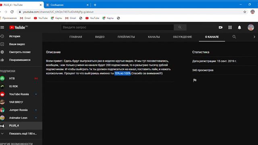
Task: Open the ОБСУЖДЕНИЕ channel tab
Action: tap(183, 37)
